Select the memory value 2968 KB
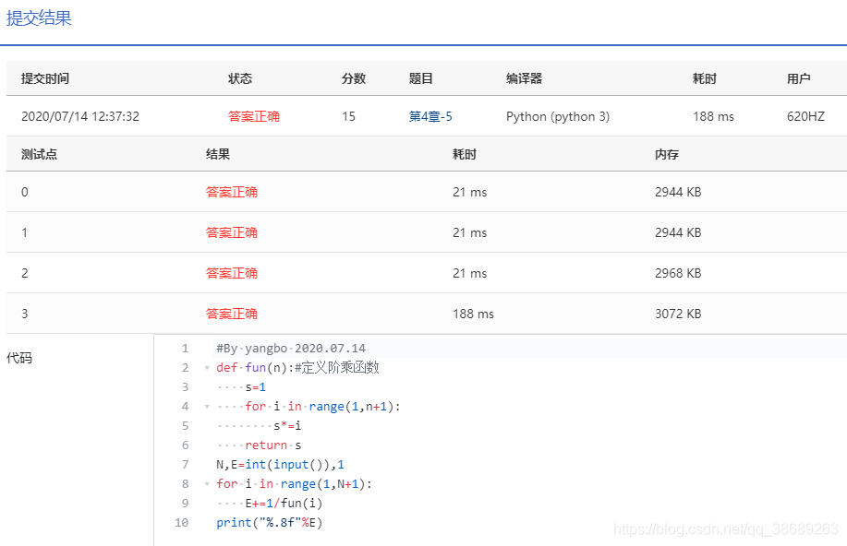The width and height of the screenshot is (847, 546). pos(678,273)
